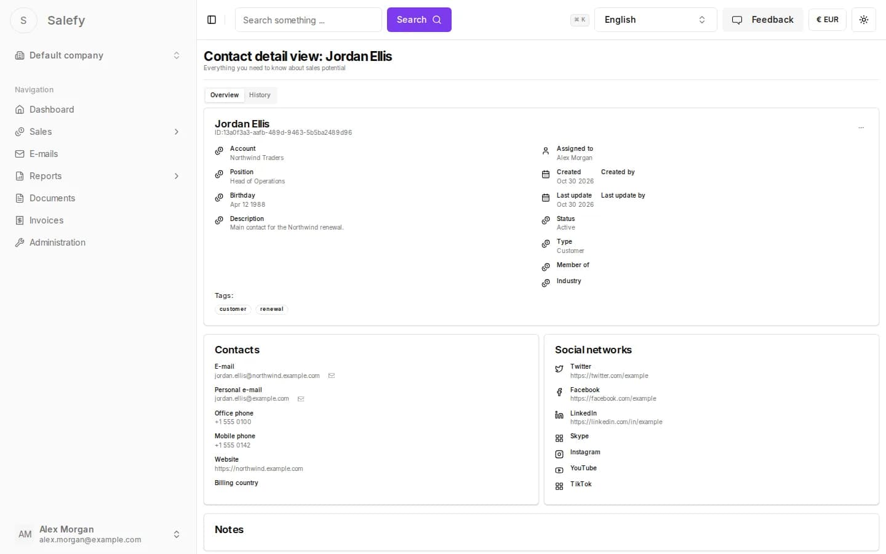The height and width of the screenshot is (554, 886).
Task: Click the contact ID text under Jordan Ellis
Action: coord(284,133)
